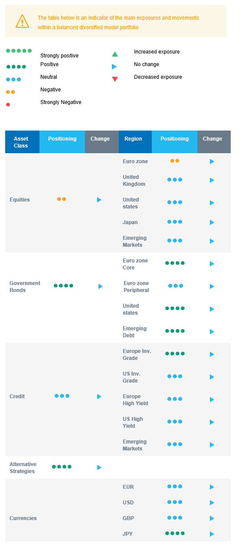
Task: Click the first Positioning column header
Action: click(x=62, y=142)
